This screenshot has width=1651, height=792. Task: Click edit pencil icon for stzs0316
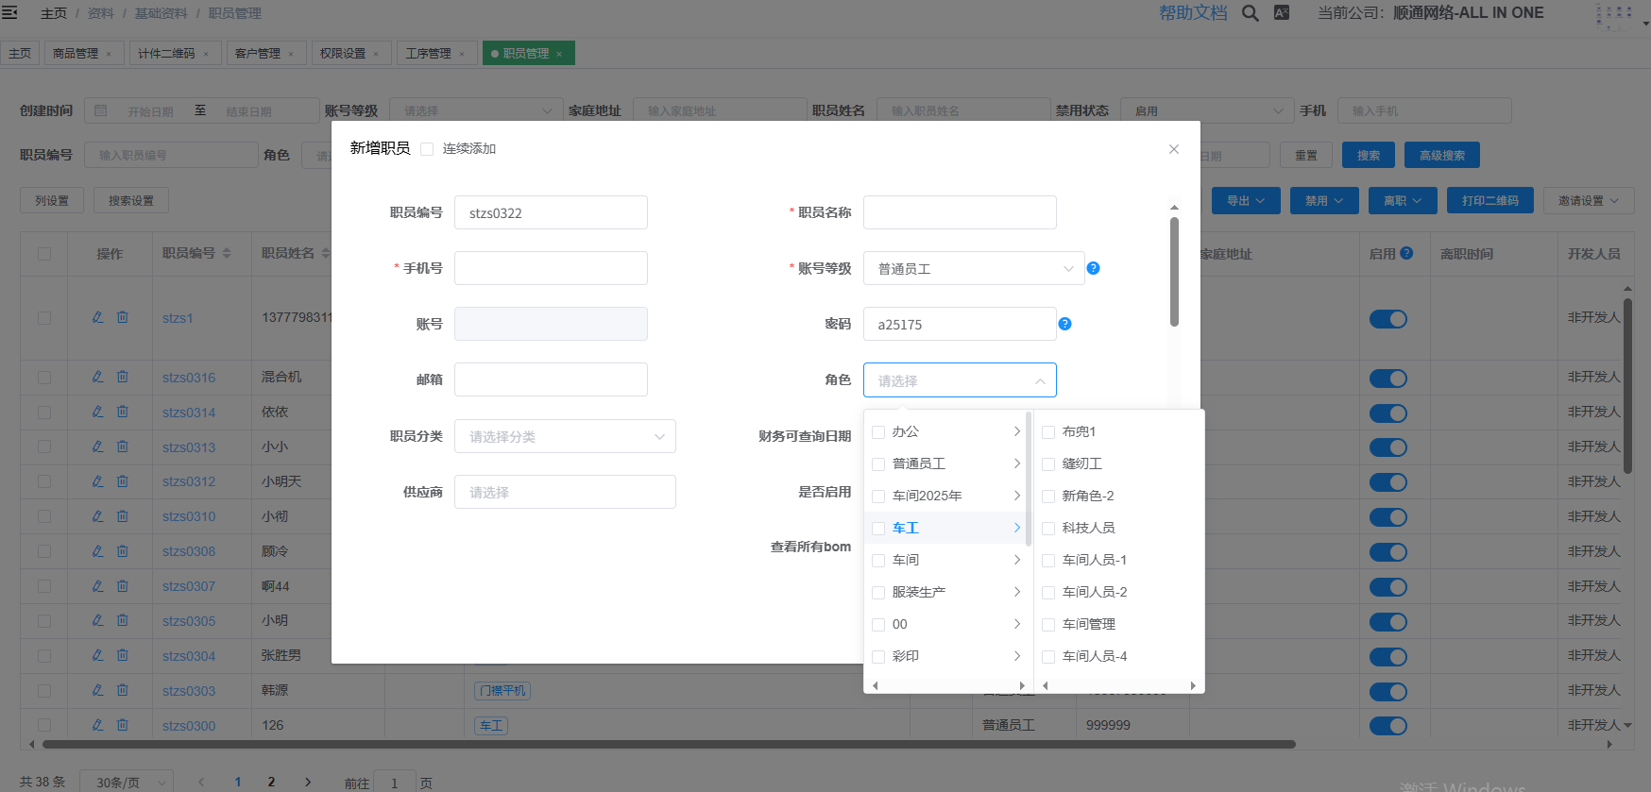pos(97,377)
